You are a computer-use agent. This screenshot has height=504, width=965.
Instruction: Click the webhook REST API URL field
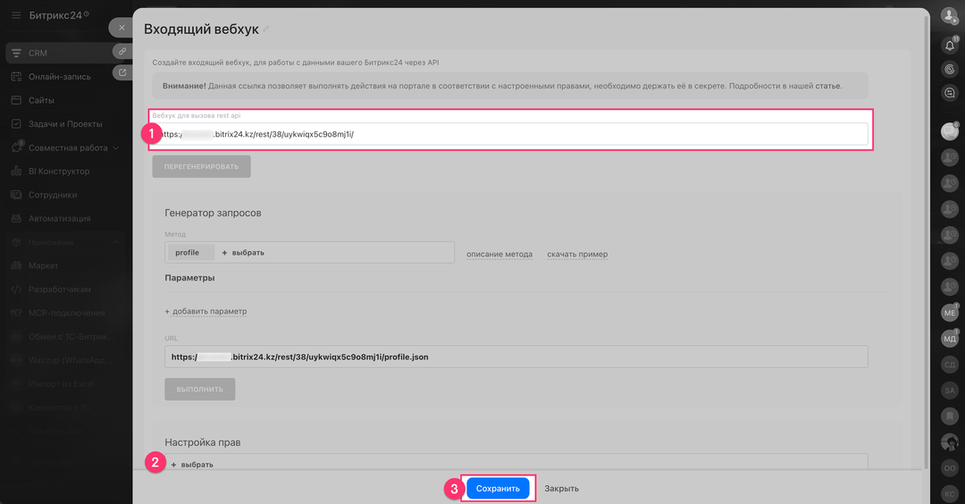tap(509, 134)
